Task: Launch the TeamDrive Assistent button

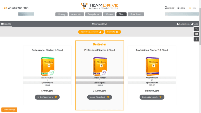Action: (91, 32)
